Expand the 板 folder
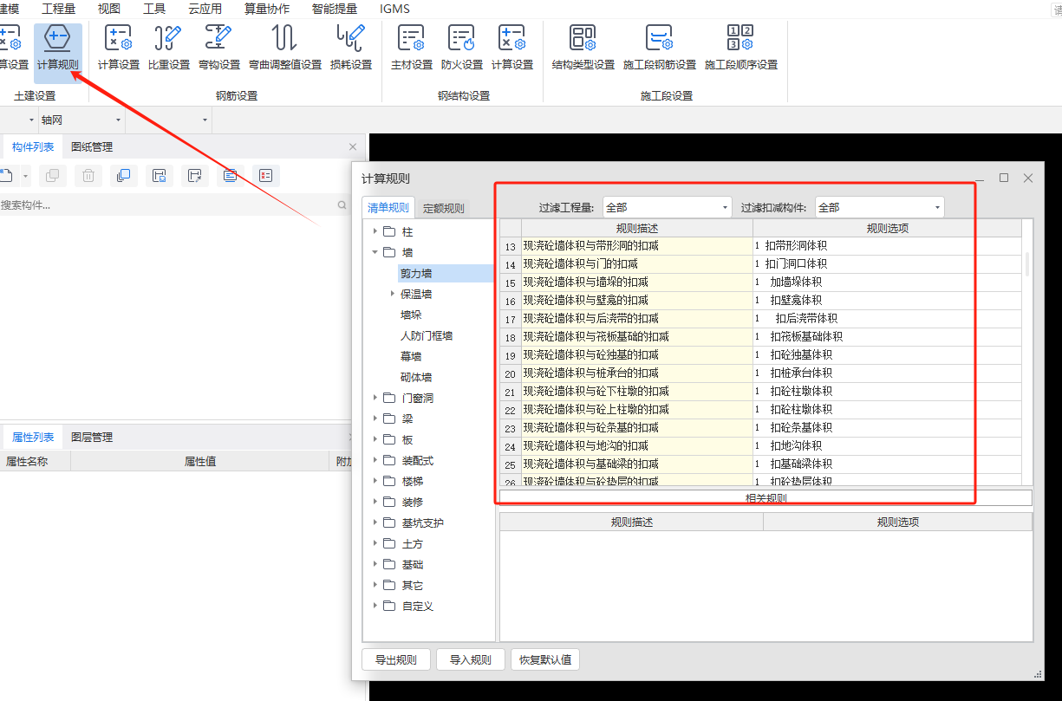The image size is (1062, 701). [375, 439]
